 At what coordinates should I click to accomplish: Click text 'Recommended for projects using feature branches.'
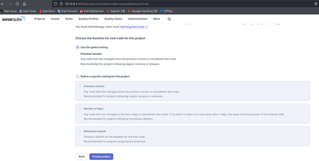115,142
